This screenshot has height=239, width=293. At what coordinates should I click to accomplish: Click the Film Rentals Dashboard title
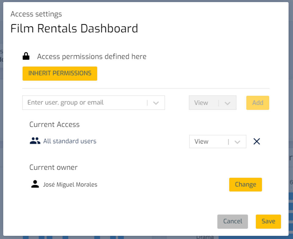tap(74, 29)
